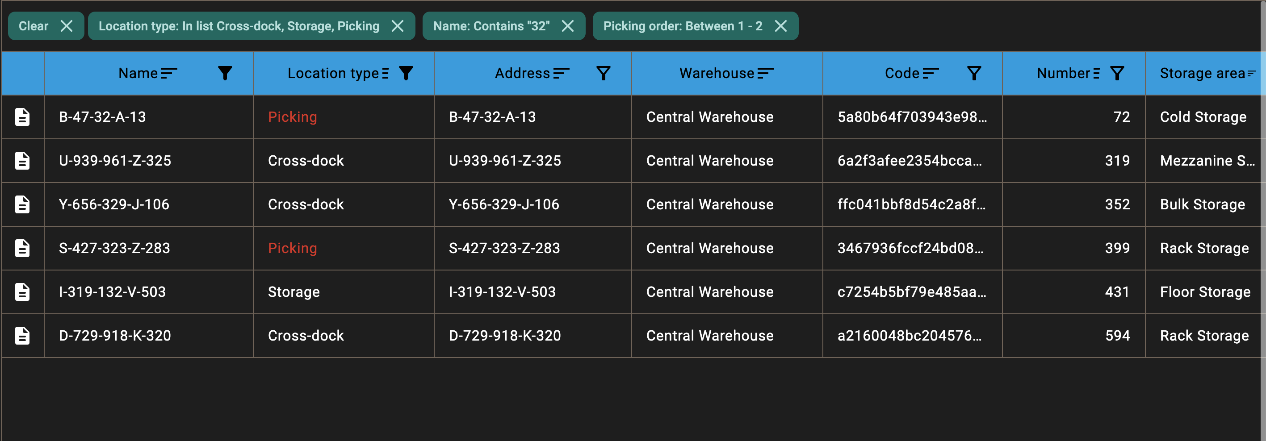Click the Warehouse column header
This screenshot has height=441, width=1266.
tap(727, 73)
